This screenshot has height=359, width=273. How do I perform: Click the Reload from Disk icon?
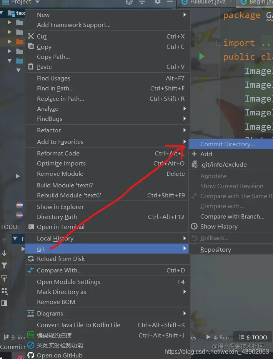click(31, 259)
